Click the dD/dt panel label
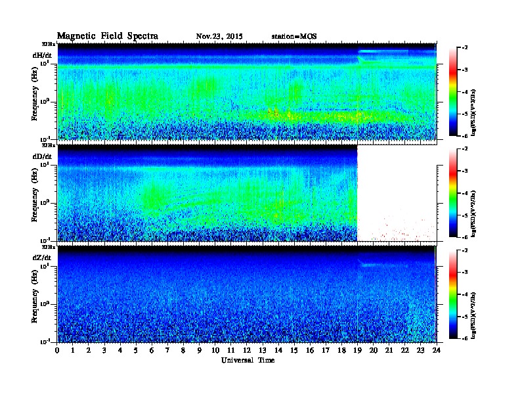The image size is (520, 402). click(42, 156)
